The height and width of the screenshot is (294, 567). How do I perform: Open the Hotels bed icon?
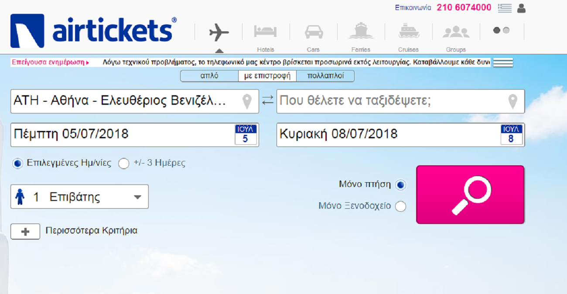coord(266,32)
